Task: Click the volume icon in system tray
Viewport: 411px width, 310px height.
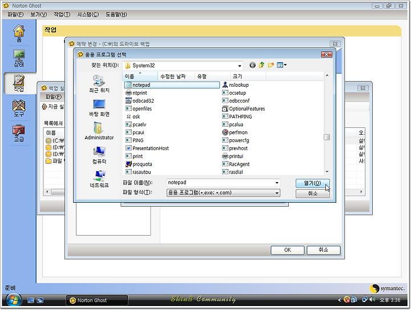Action: pyautogui.click(x=372, y=300)
